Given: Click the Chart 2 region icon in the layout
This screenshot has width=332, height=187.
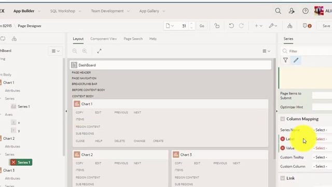Looking at the screenshot, I should 77,155.
